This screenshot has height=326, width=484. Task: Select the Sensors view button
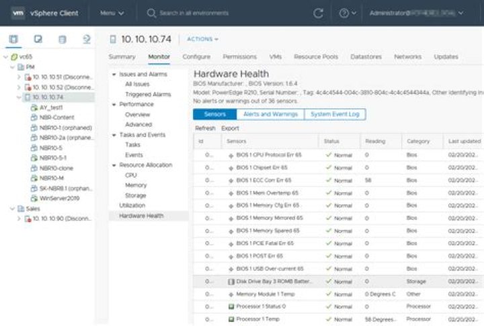point(215,114)
